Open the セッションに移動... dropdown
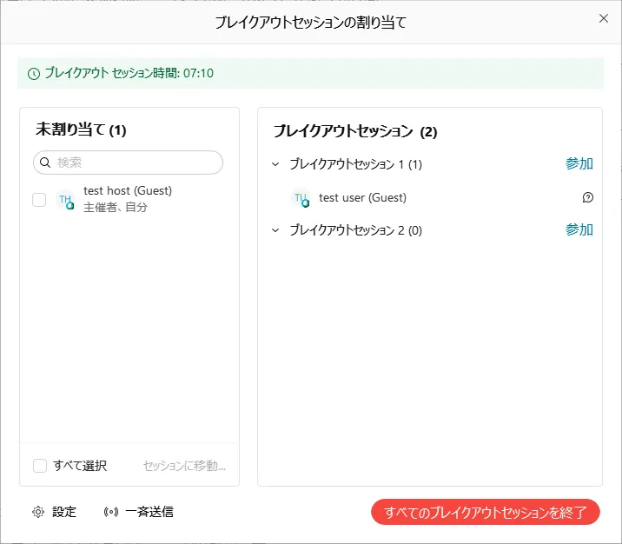The image size is (622, 544). 184,466
